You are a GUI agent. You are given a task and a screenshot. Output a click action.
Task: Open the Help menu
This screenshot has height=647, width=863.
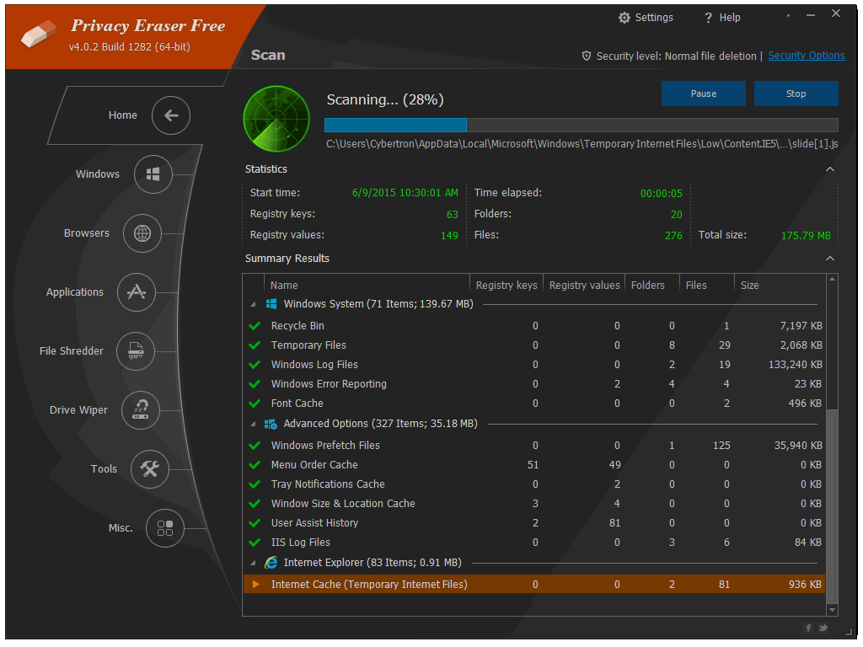(x=721, y=17)
